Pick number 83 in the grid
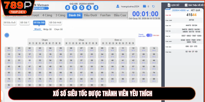Viewport: 205px width, 102px height. [92, 80]
